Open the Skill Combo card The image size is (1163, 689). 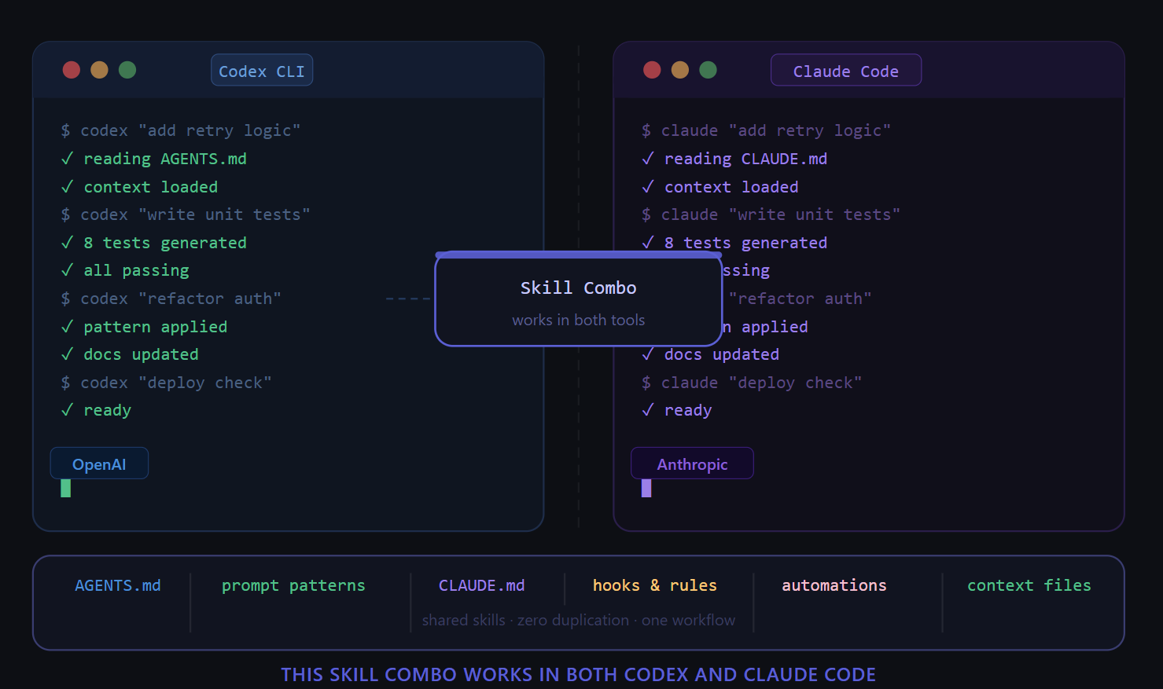click(x=579, y=299)
